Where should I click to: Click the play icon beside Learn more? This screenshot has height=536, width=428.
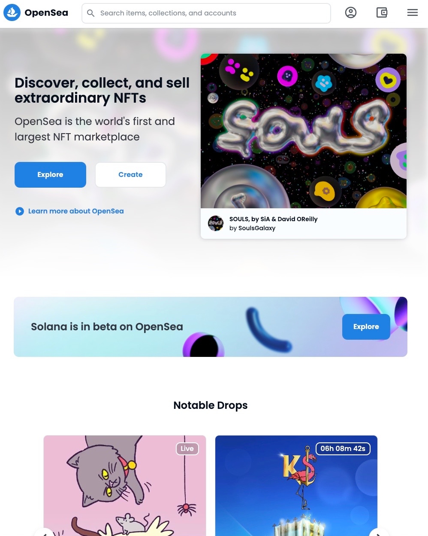pyautogui.click(x=20, y=211)
